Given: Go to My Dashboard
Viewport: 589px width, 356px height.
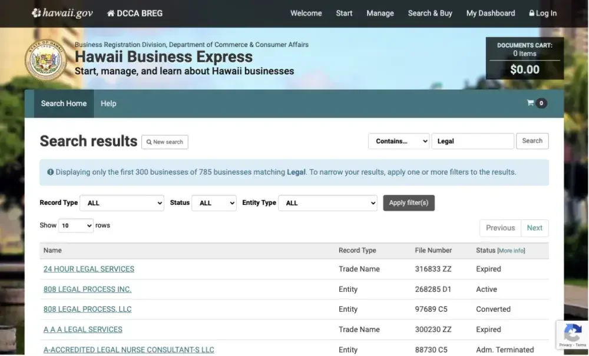Looking at the screenshot, I should (491, 13).
